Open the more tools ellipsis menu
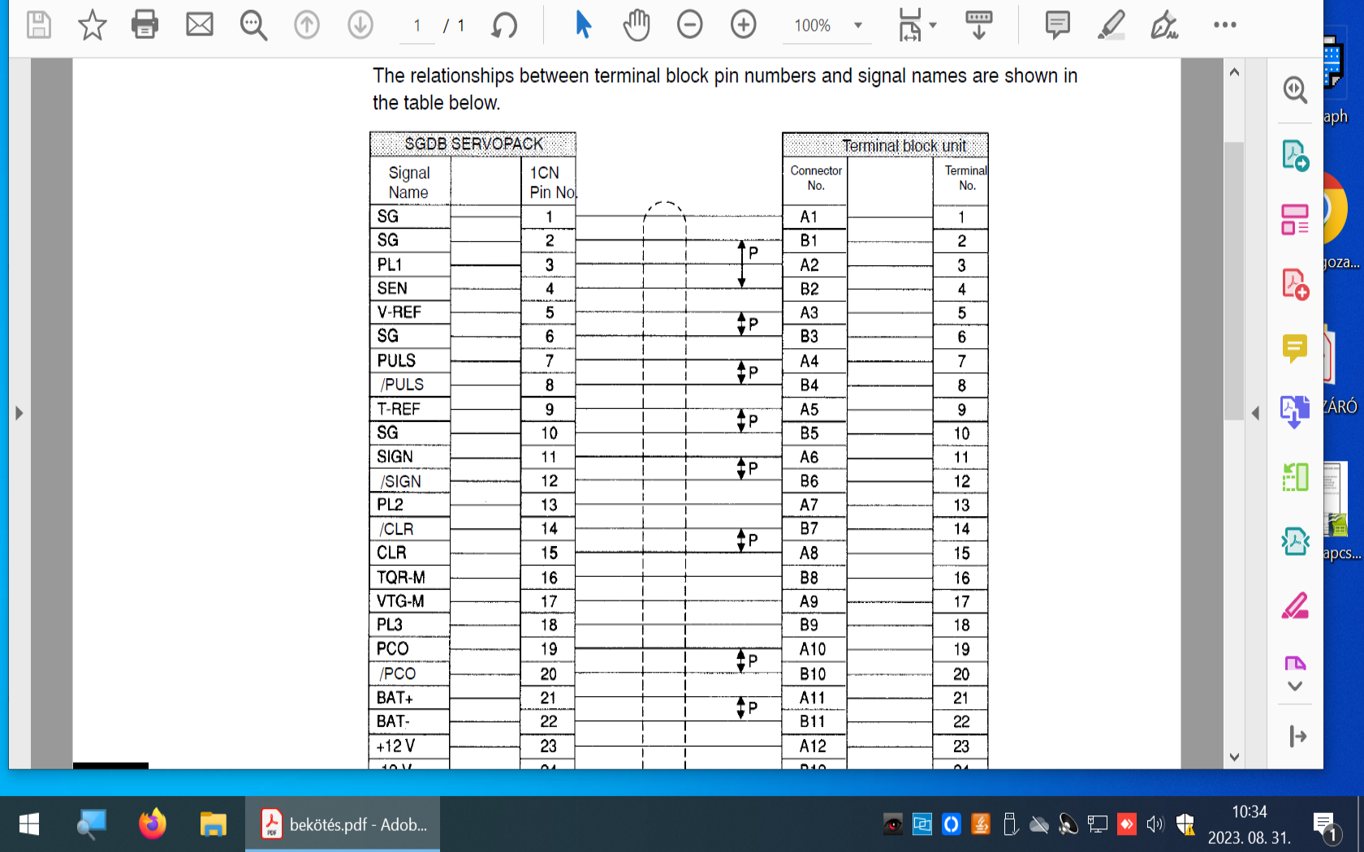This screenshot has width=1364, height=852. coord(1224,25)
